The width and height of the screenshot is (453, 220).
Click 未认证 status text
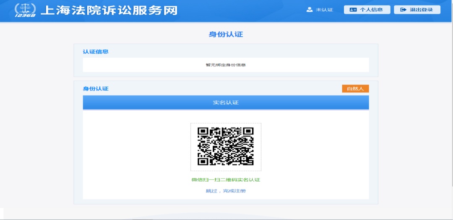[x=324, y=10]
